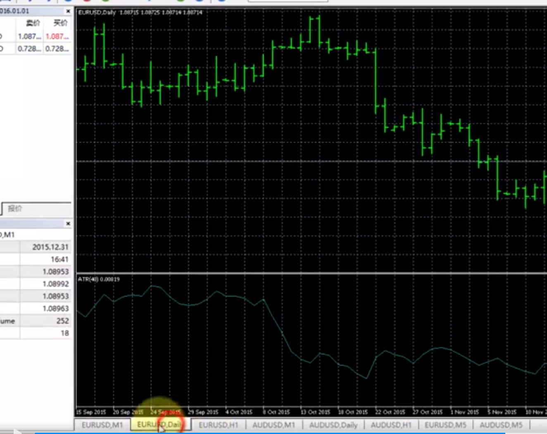Open the AUDUSD,M5 chart tab
This screenshot has height=434, width=547.
tap(501, 425)
